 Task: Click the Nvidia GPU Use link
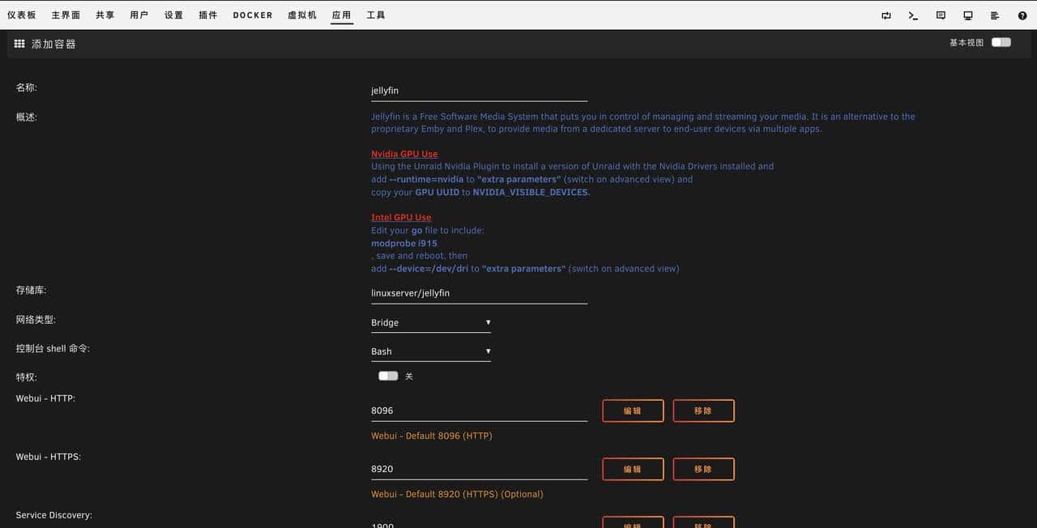click(403, 154)
